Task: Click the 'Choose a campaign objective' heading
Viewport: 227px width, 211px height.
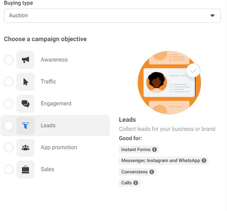Action: click(x=45, y=39)
